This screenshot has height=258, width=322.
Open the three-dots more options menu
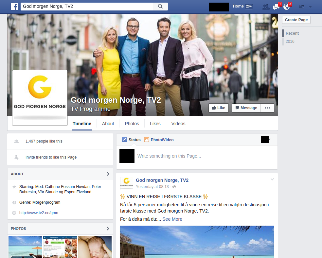(267, 108)
